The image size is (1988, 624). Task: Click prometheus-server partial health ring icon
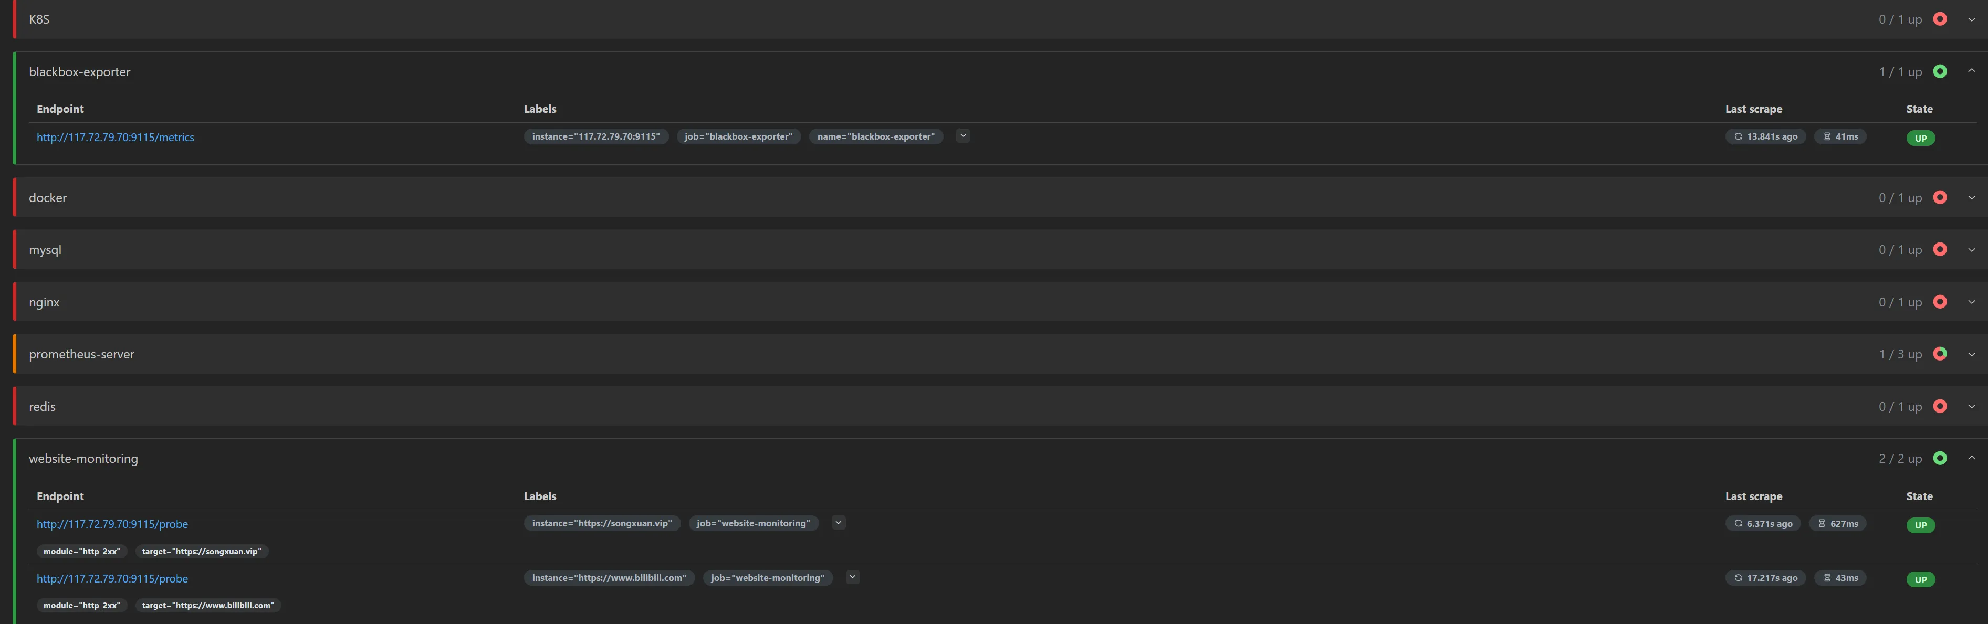click(1939, 354)
